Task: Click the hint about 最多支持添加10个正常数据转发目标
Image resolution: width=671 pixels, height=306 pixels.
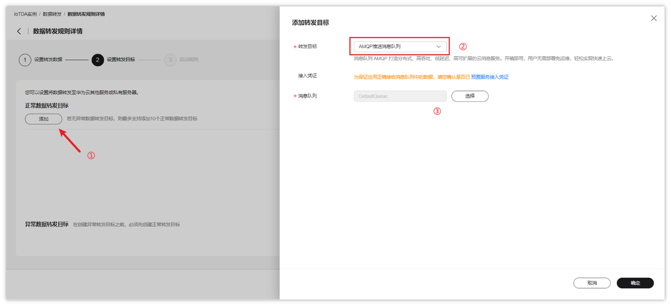Action: click(132, 119)
